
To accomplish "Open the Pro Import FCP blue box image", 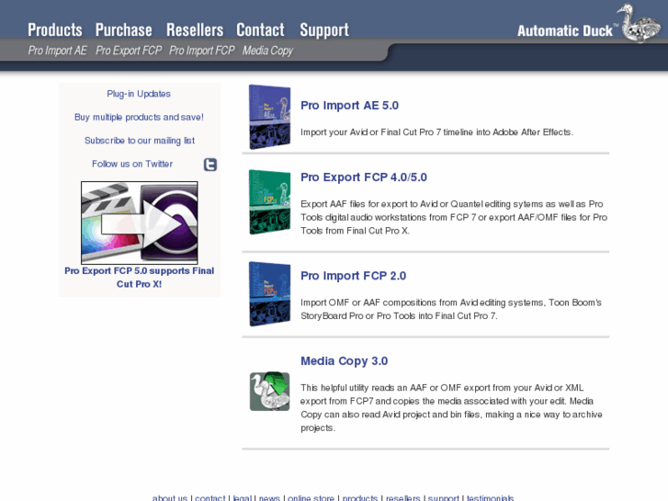I will pyautogui.click(x=269, y=294).
